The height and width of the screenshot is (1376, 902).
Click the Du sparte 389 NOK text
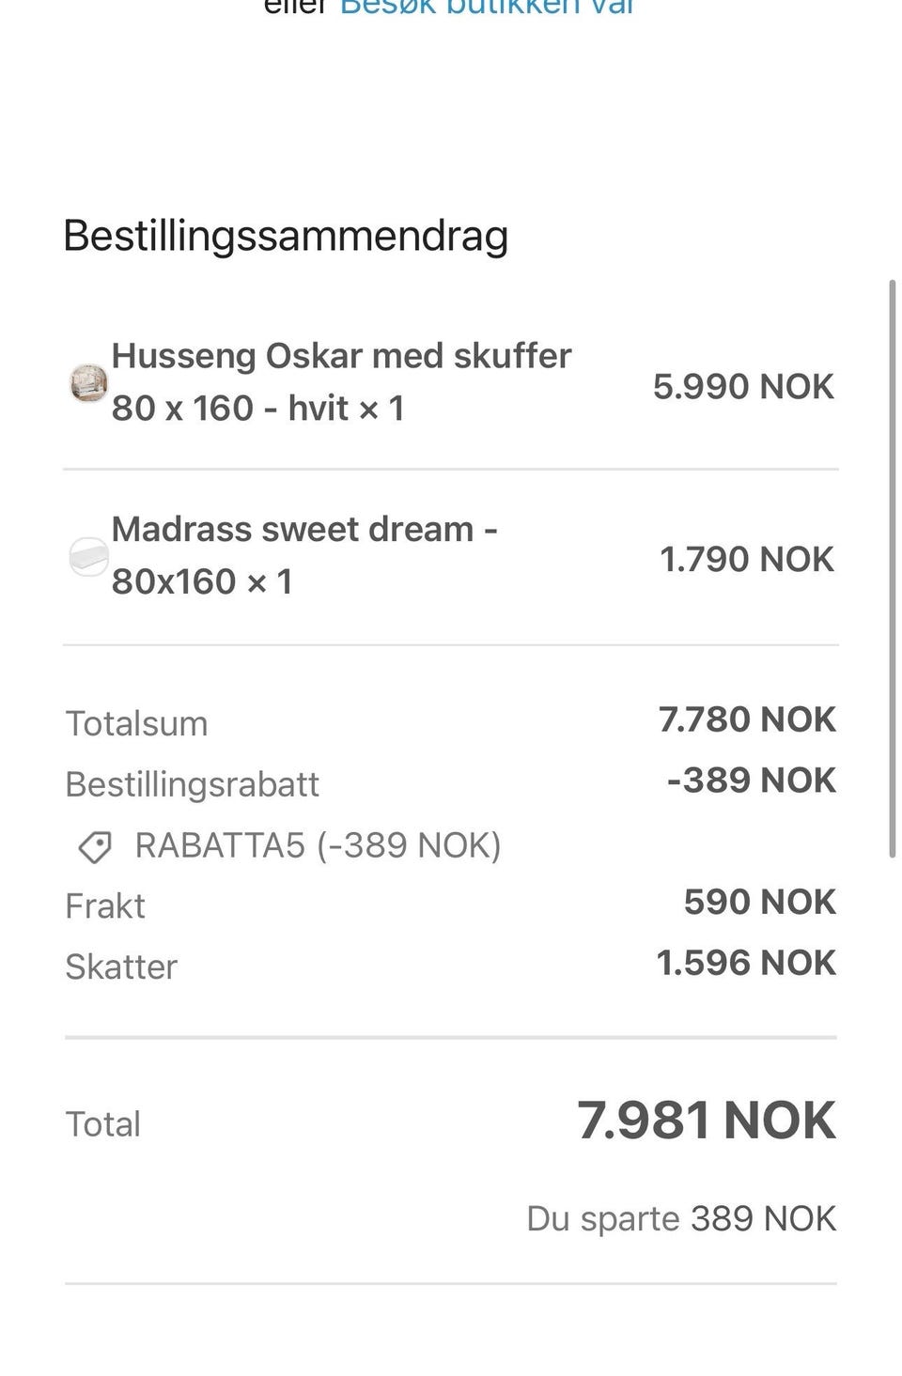pyautogui.click(x=681, y=1219)
